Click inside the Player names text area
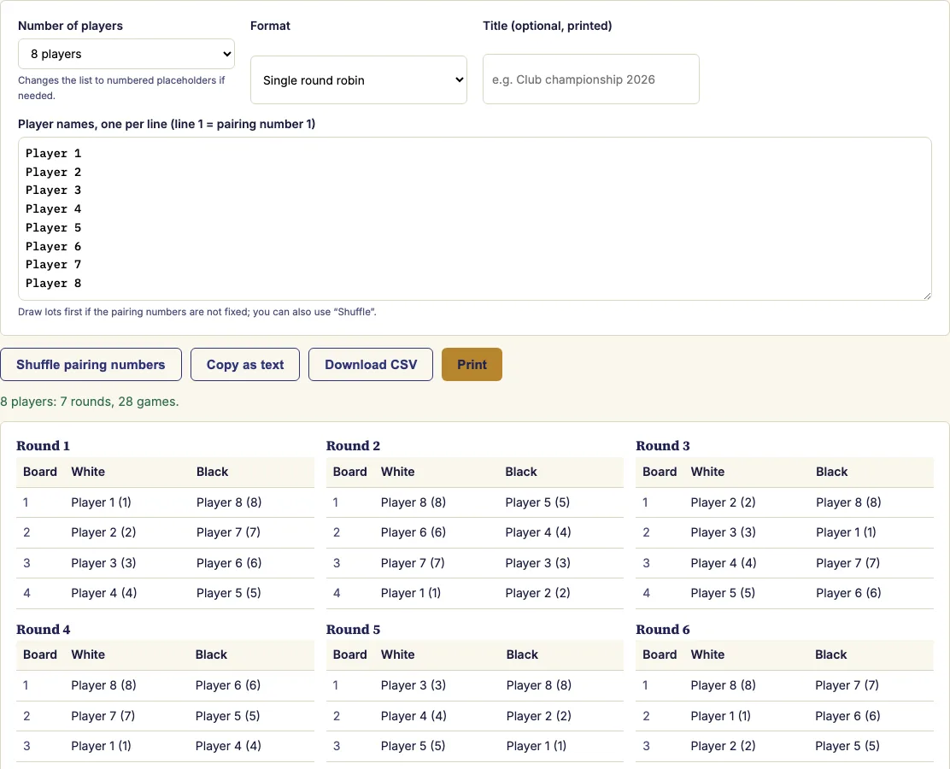 point(474,219)
